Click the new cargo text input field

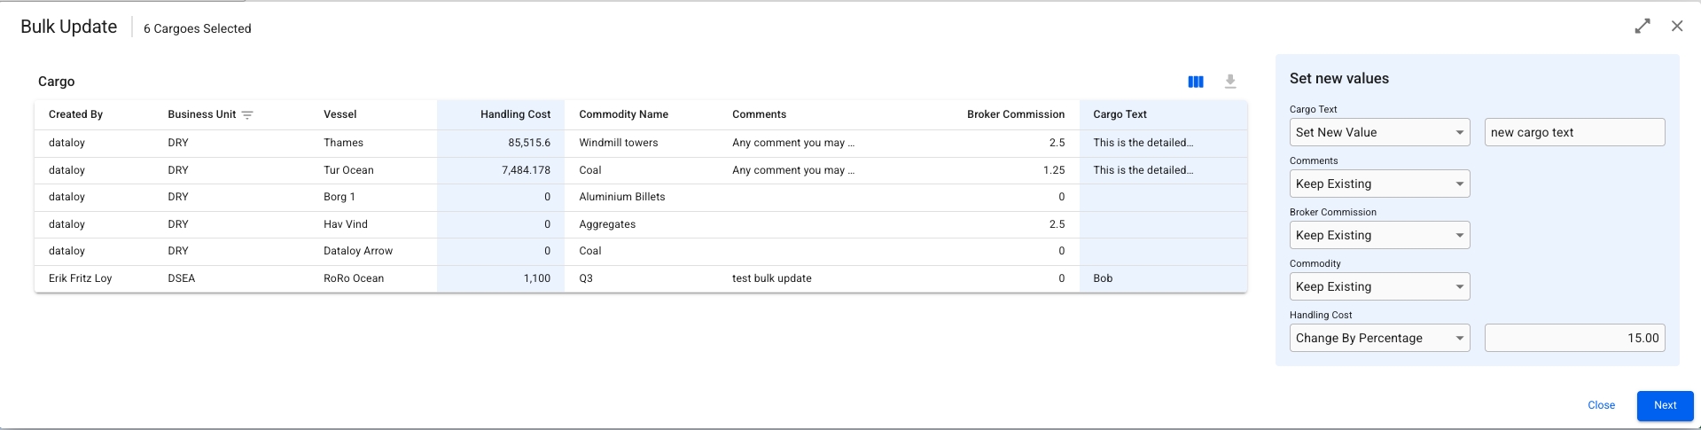click(1574, 132)
